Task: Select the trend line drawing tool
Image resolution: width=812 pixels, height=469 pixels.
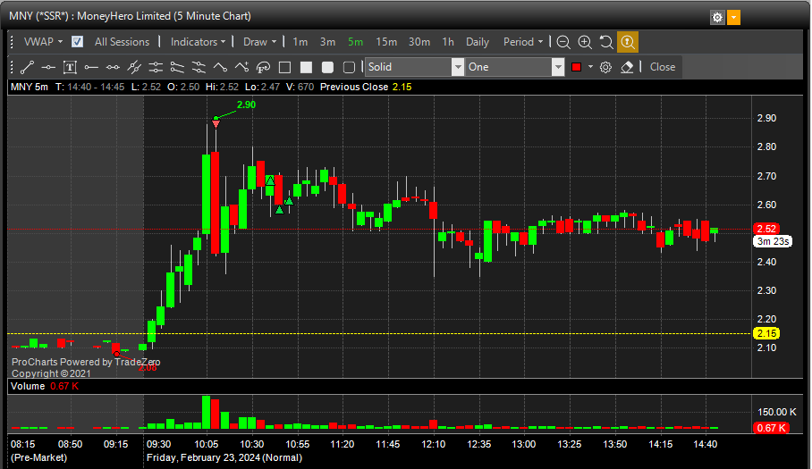Action: point(27,67)
